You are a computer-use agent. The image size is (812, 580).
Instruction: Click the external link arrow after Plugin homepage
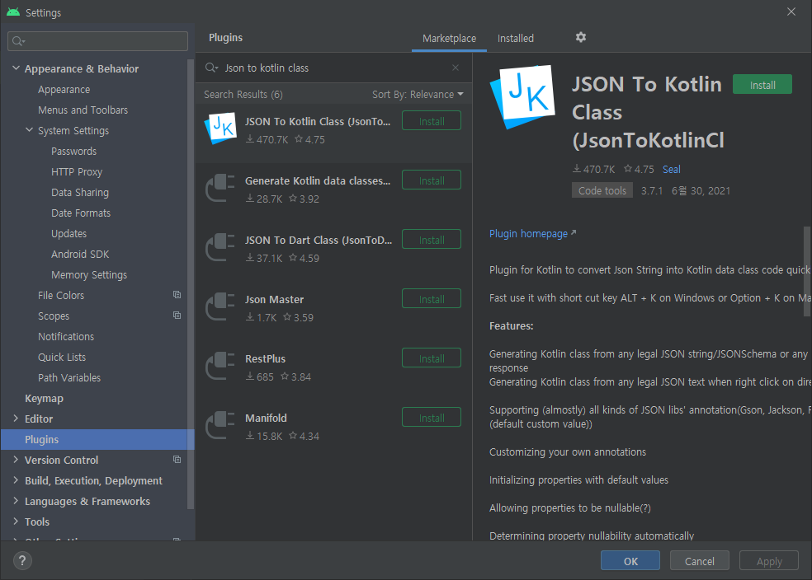click(x=574, y=233)
